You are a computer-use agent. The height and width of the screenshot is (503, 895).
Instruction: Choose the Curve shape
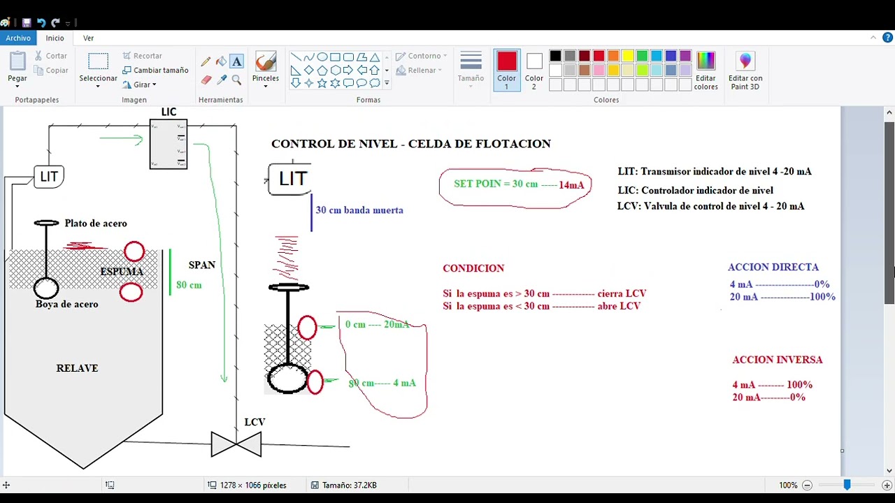point(308,57)
